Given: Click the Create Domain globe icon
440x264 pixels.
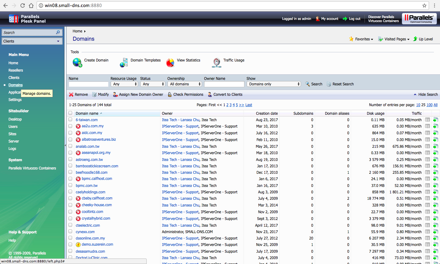Looking at the screenshot, I should click(x=77, y=62).
